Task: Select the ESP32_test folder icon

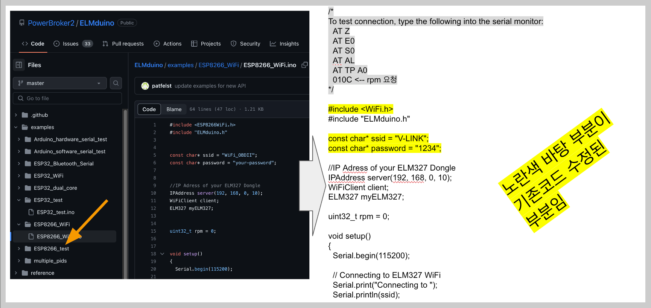Action: (x=28, y=200)
